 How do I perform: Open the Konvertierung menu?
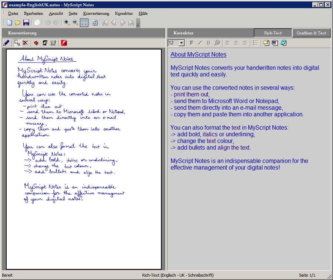[x=96, y=13]
